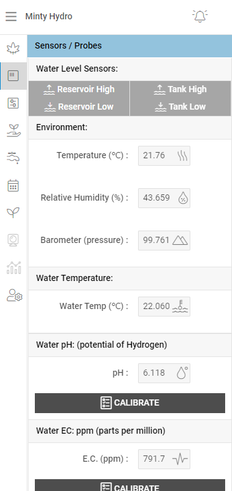Open the calendar schedule sidebar icon

[x=13, y=186]
